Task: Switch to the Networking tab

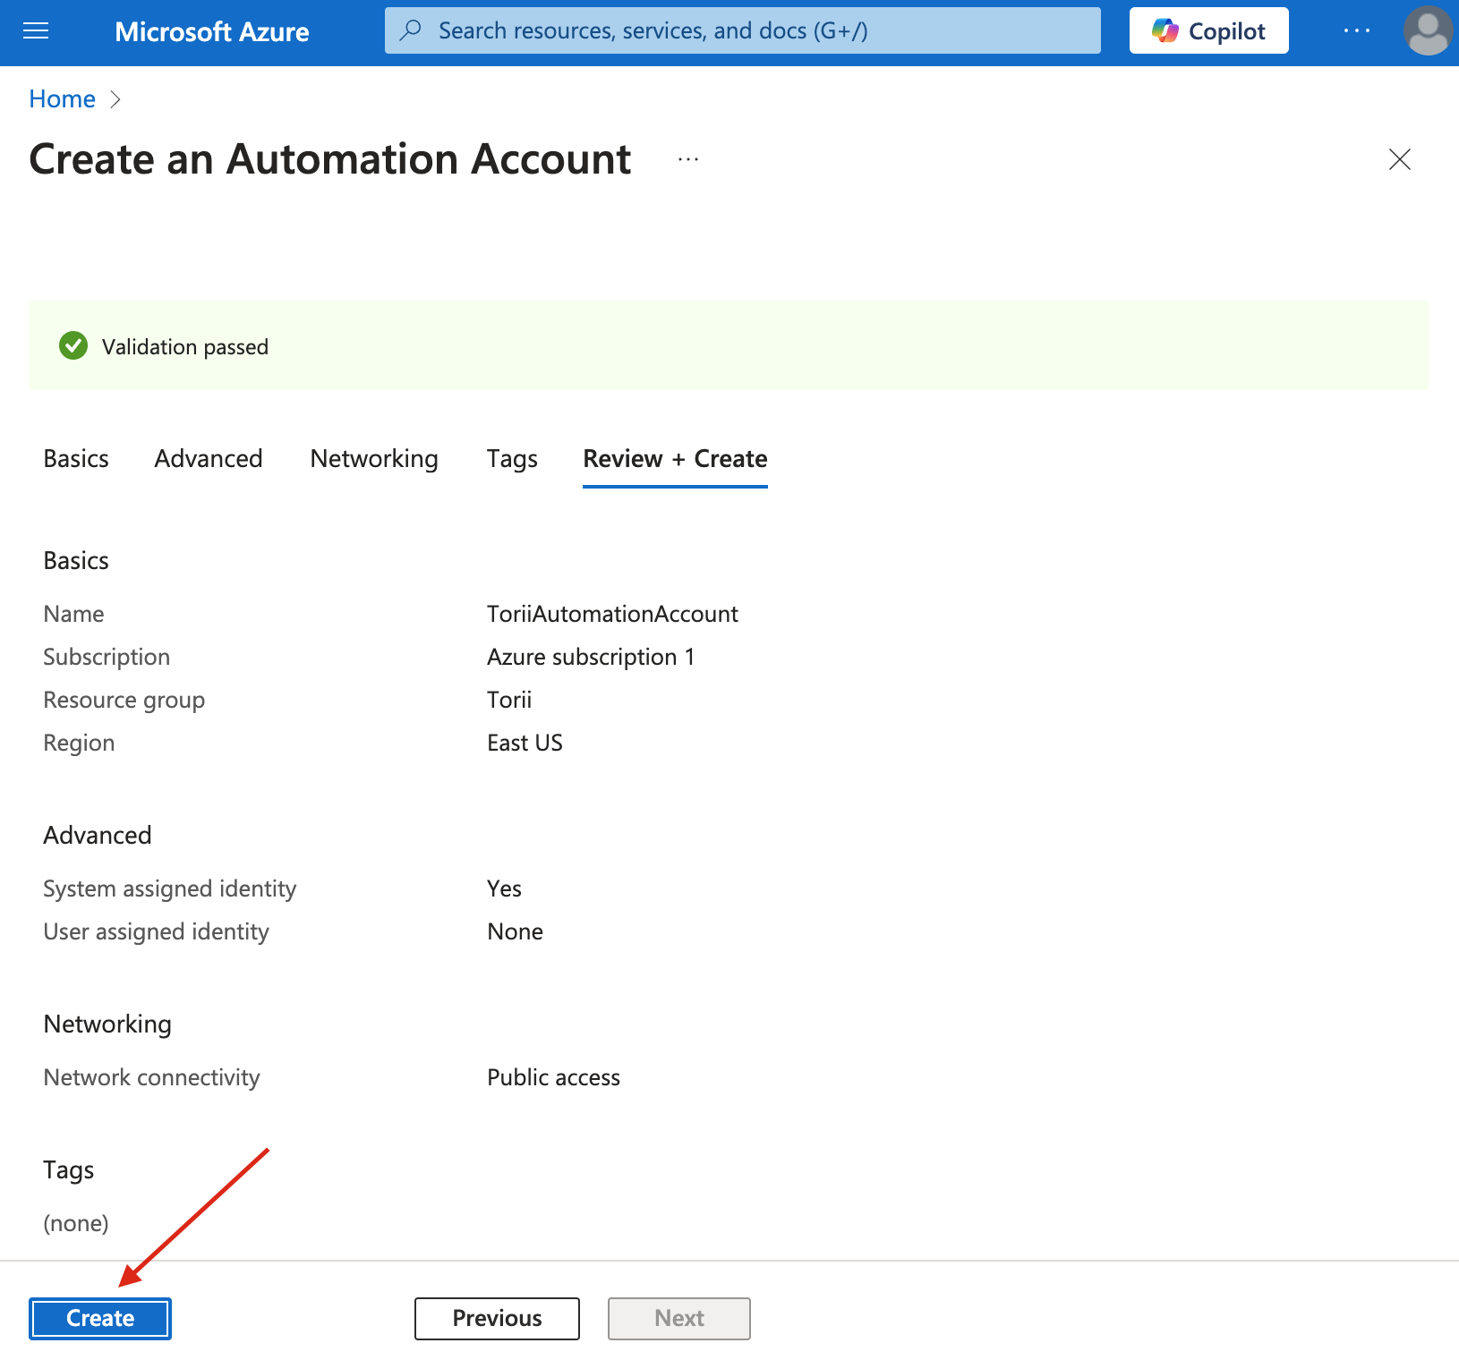Action: (x=374, y=459)
